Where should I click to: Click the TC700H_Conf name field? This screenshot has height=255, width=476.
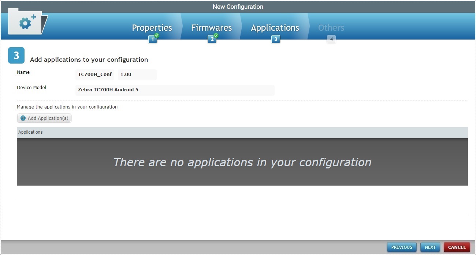[94, 75]
